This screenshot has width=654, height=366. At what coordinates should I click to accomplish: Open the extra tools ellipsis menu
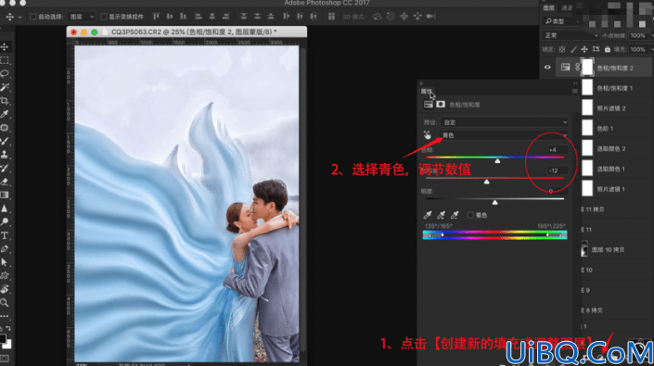click(5, 316)
